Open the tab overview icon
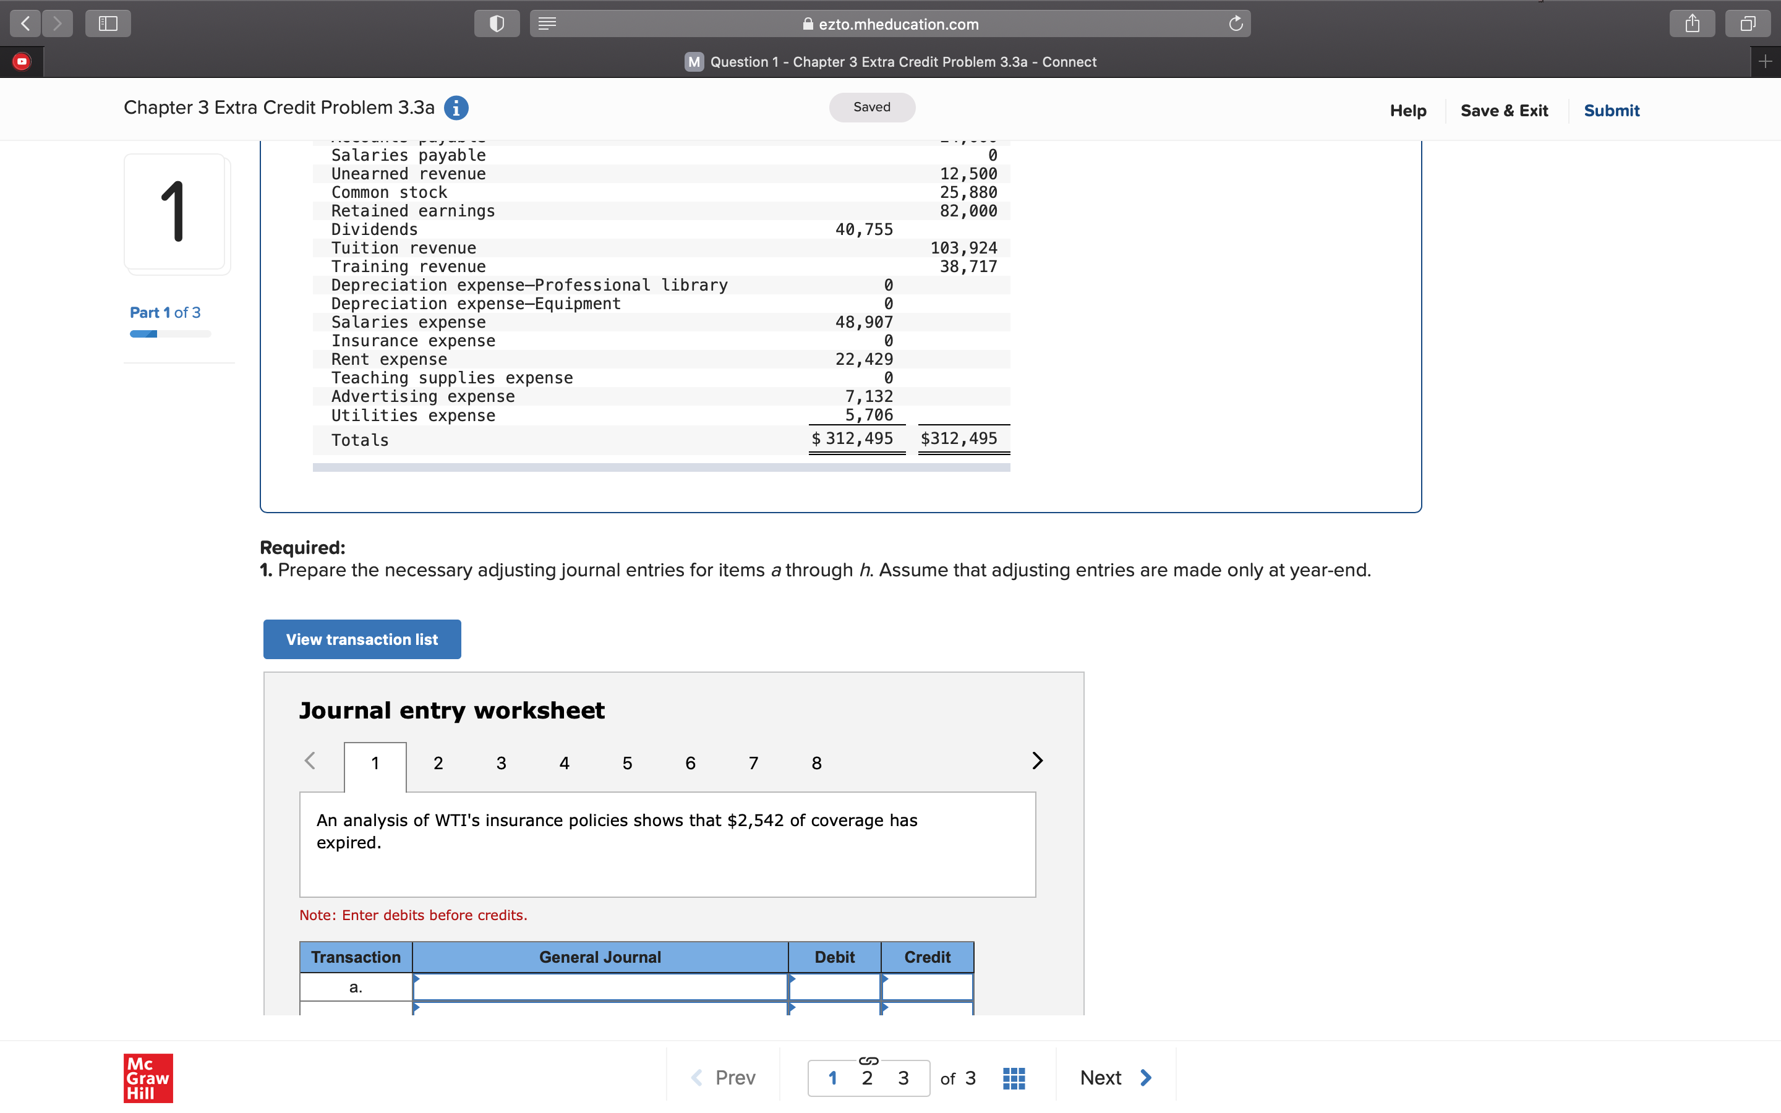1781x1113 pixels. tap(1747, 23)
